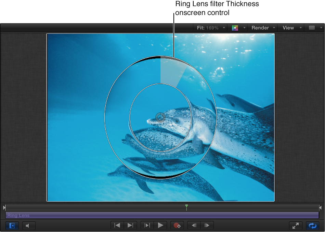Open the window layout dropdown
The height and width of the screenshot is (232, 325).
click(314, 28)
